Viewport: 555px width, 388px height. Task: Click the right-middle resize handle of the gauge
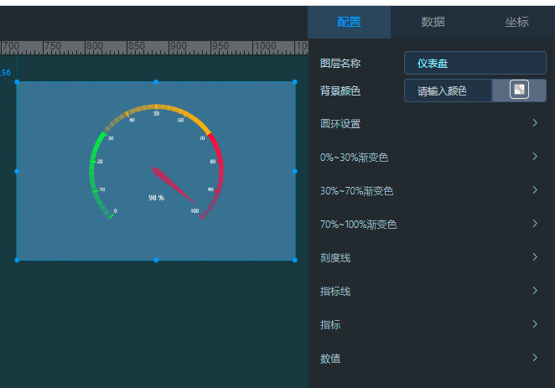point(295,171)
